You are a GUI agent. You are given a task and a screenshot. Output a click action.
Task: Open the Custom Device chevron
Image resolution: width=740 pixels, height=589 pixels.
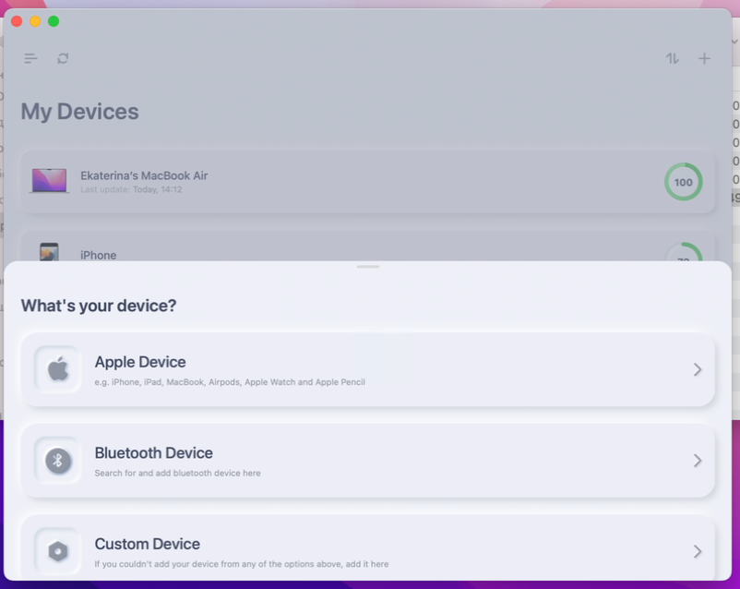698,551
